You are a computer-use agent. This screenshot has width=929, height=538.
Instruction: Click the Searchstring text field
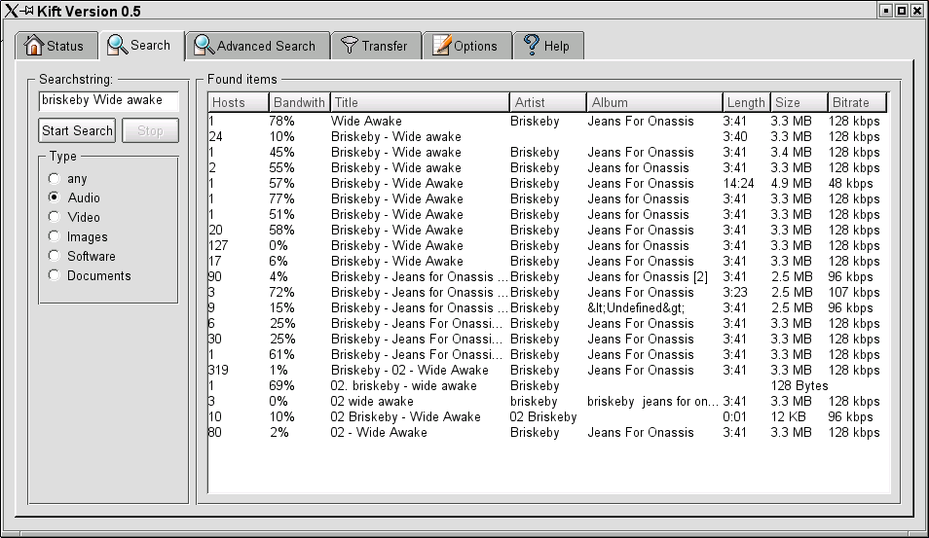pos(108,100)
